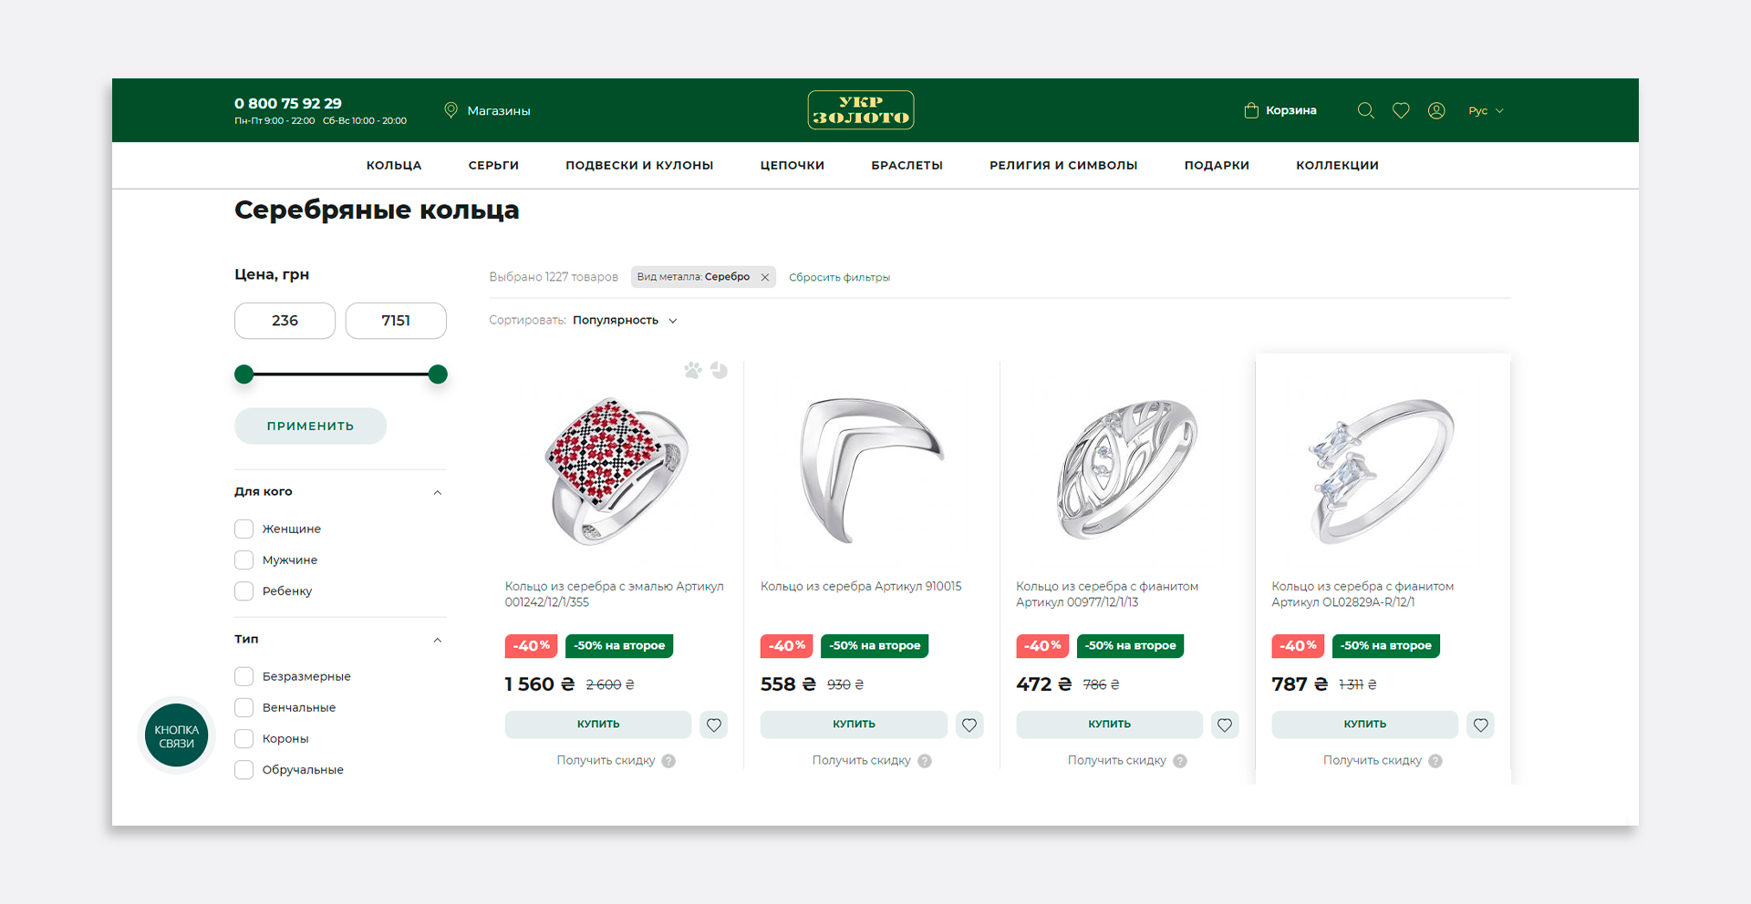This screenshot has height=904, width=1751.
Task: Click the ПРИМЕНИТЬ price button
Action: click(x=310, y=426)
